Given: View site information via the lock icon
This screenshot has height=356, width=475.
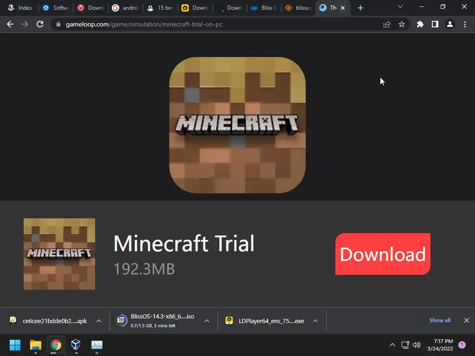Looking at the screenshot, I should point(58,24).
